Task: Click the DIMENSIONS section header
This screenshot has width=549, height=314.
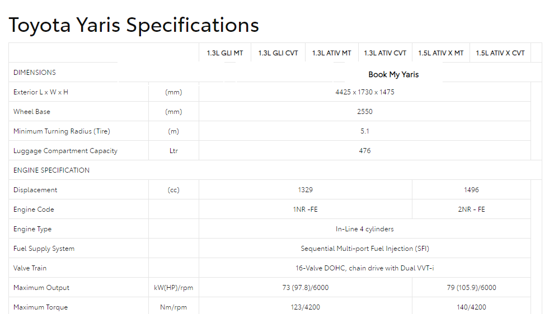Action: [x=35, y=73]
